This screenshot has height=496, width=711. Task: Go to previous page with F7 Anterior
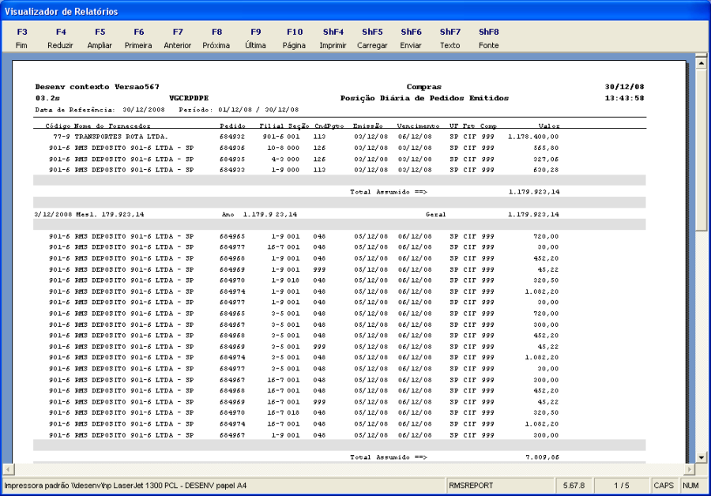coord(177,38)
